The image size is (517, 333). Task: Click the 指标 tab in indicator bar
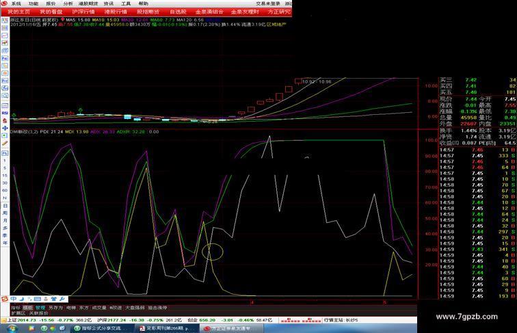click(16, 308)
